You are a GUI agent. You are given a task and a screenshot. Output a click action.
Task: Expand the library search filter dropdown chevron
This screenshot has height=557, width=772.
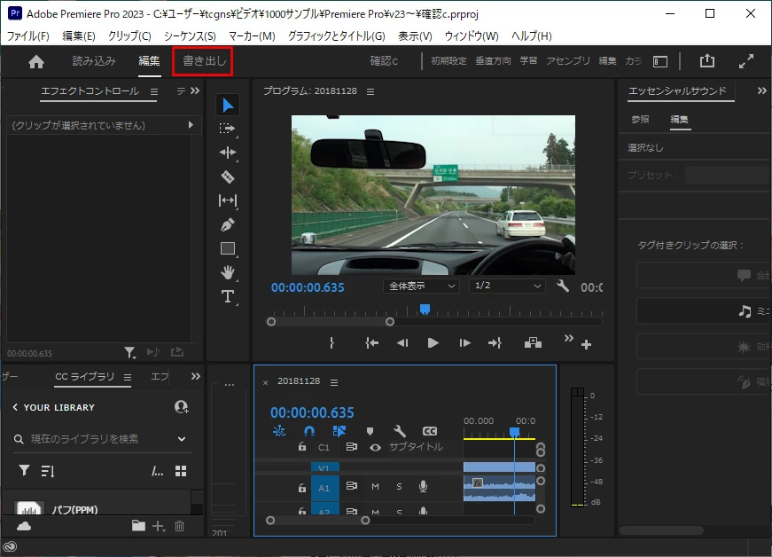(182, 439)
